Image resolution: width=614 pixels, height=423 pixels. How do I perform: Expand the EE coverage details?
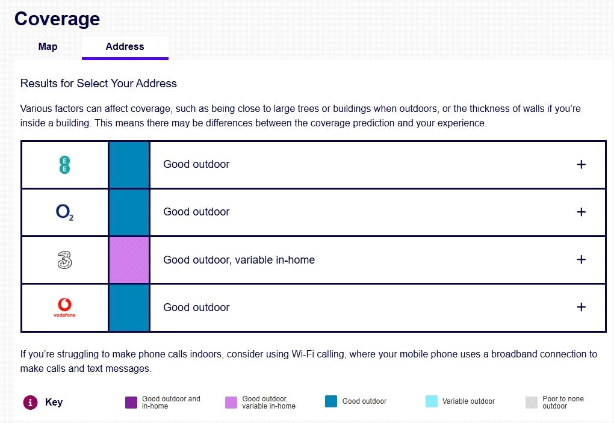(x=581, y=164)
